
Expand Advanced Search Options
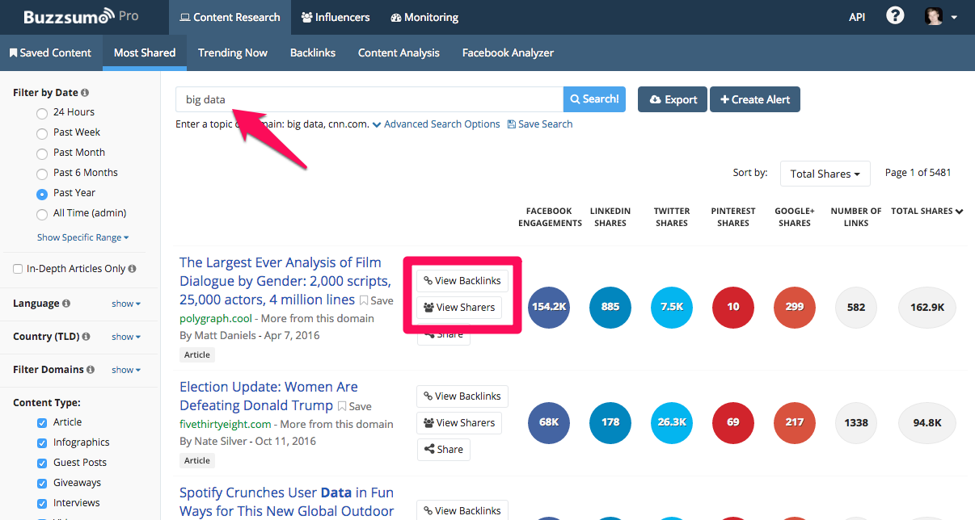437,124
